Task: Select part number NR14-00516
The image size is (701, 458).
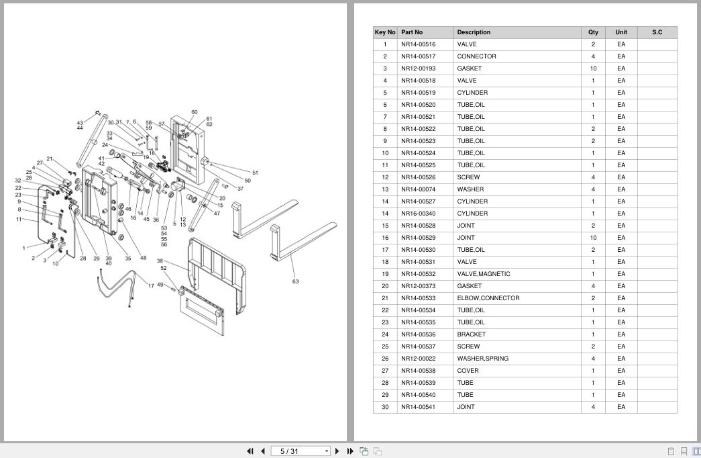Action: pyautogui.click(x=418, y=44)
